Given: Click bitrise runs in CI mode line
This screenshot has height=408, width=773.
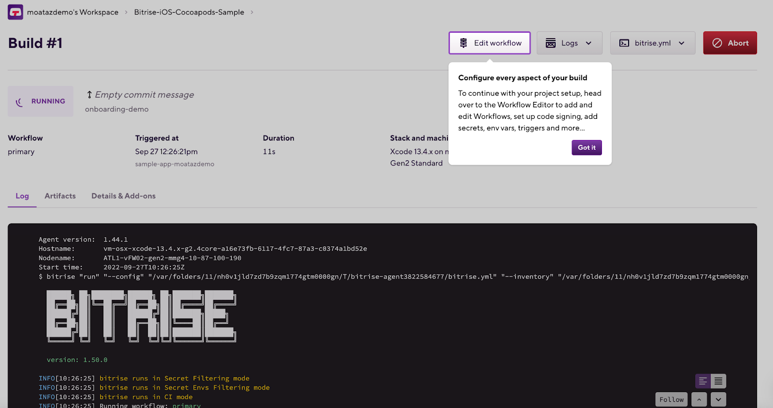Looking at the screenshot, I should click(x=115, y=397).
